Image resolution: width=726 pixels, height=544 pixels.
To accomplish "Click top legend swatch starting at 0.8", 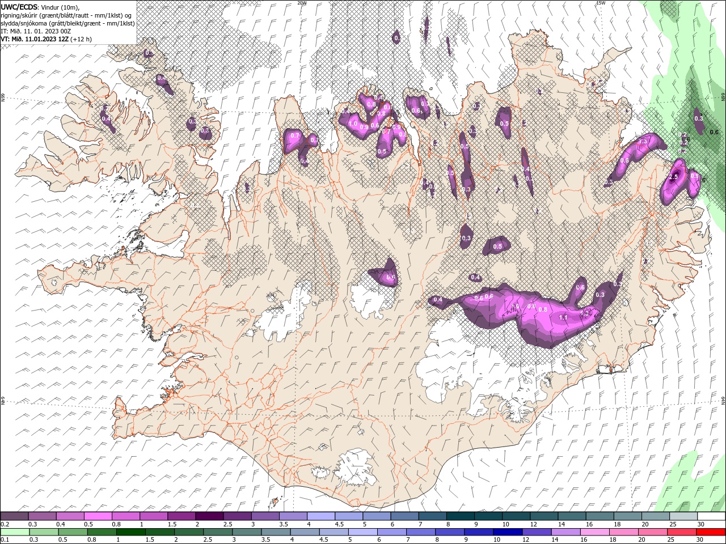I will point(126,516).
